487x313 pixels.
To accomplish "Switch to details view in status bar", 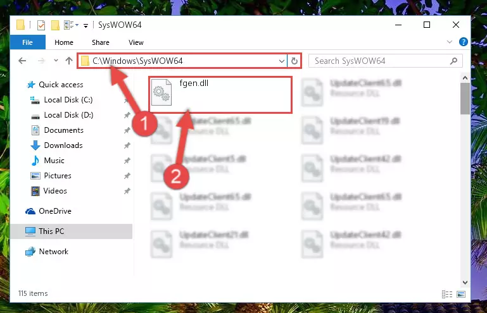I will 447,294.
